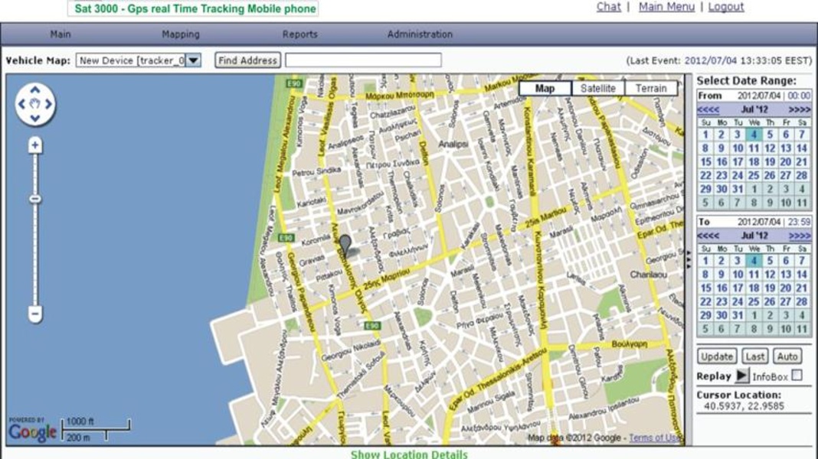Click the hand icon in pan control

coord(35,104)
